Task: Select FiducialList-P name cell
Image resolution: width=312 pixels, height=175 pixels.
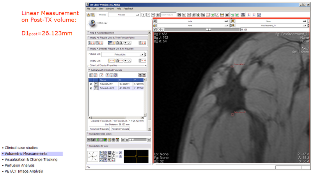Action: click(108, 84)
